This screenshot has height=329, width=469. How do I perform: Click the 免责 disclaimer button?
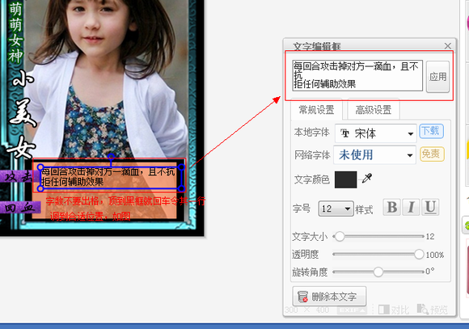[x=432, y=154]
